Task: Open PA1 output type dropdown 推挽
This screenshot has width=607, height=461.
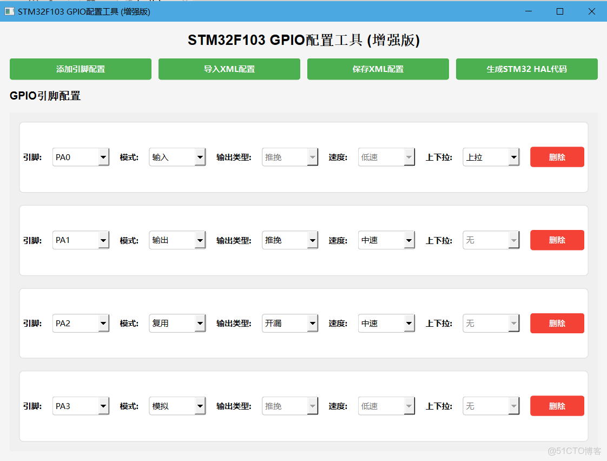Action: pyautogui.click(x=290, y=240)
